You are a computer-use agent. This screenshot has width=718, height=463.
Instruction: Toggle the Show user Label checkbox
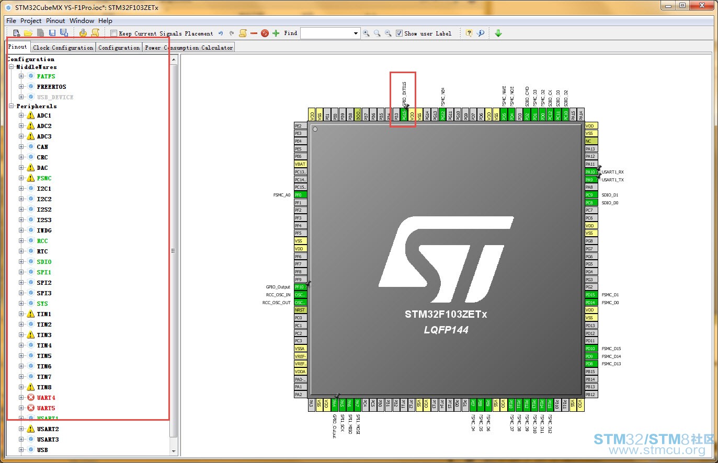coord(400,33)
